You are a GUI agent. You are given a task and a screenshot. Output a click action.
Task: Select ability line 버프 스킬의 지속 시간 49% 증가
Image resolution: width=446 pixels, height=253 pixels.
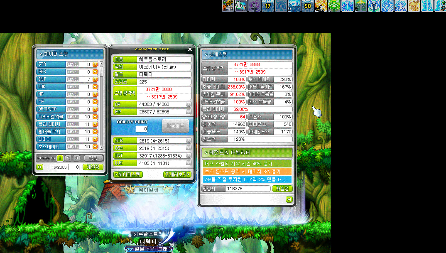point(247,164)
